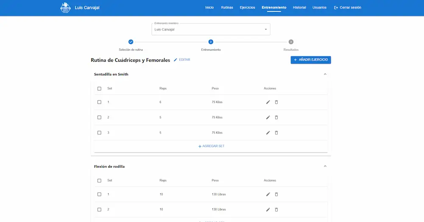Viewport: 424px width, 222px height.
Task: Select the Entrenamiento nav item
Action: coord(274,8)
